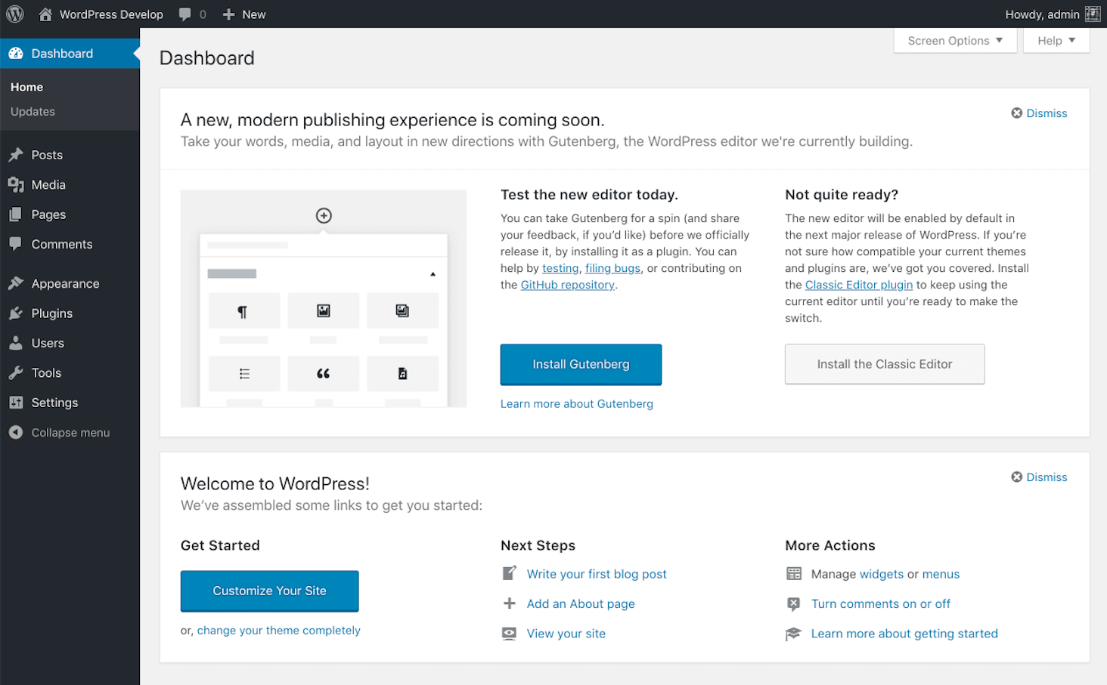Viewport: 1107px width, 685px height.
Task: Click the Dashboard menu item
Action: [x=60, y=53]
